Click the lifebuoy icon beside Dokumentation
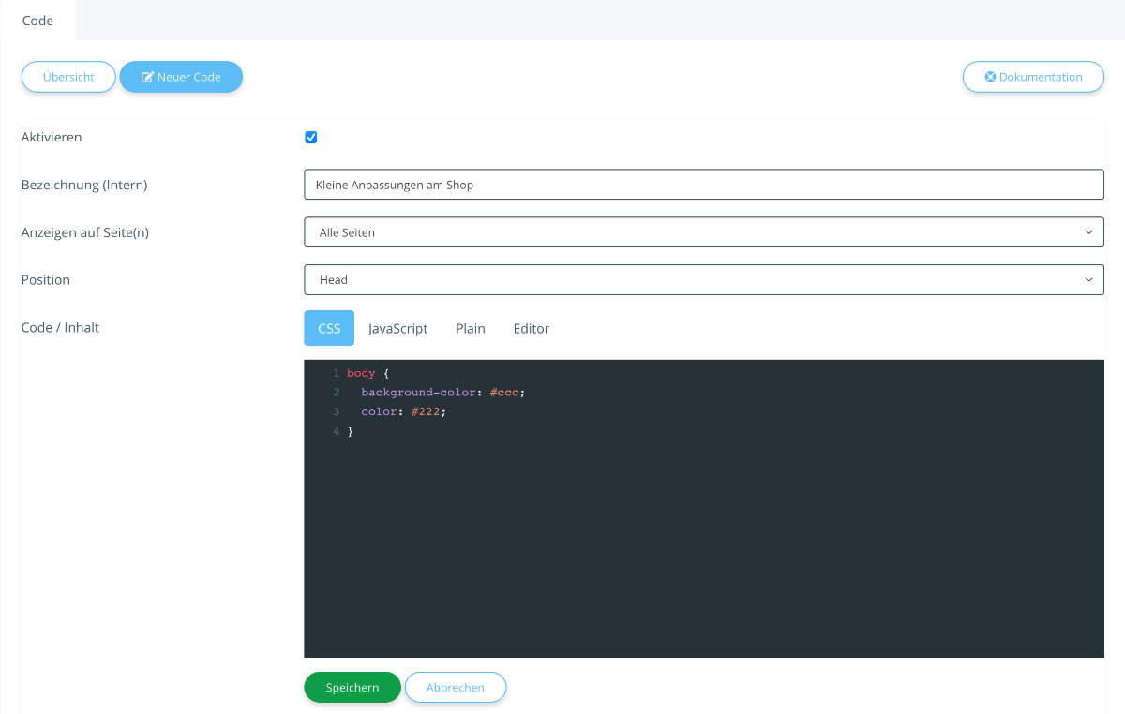The width and height of the screenshot is (1125, 714). coord(990,77)
